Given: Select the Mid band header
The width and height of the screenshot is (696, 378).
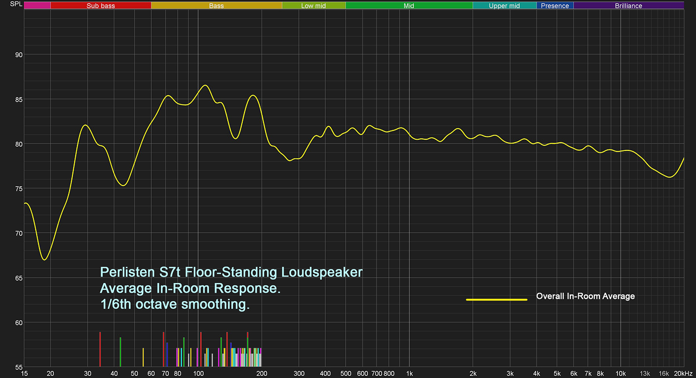Looking at the screenshot, I should [409, 6].
